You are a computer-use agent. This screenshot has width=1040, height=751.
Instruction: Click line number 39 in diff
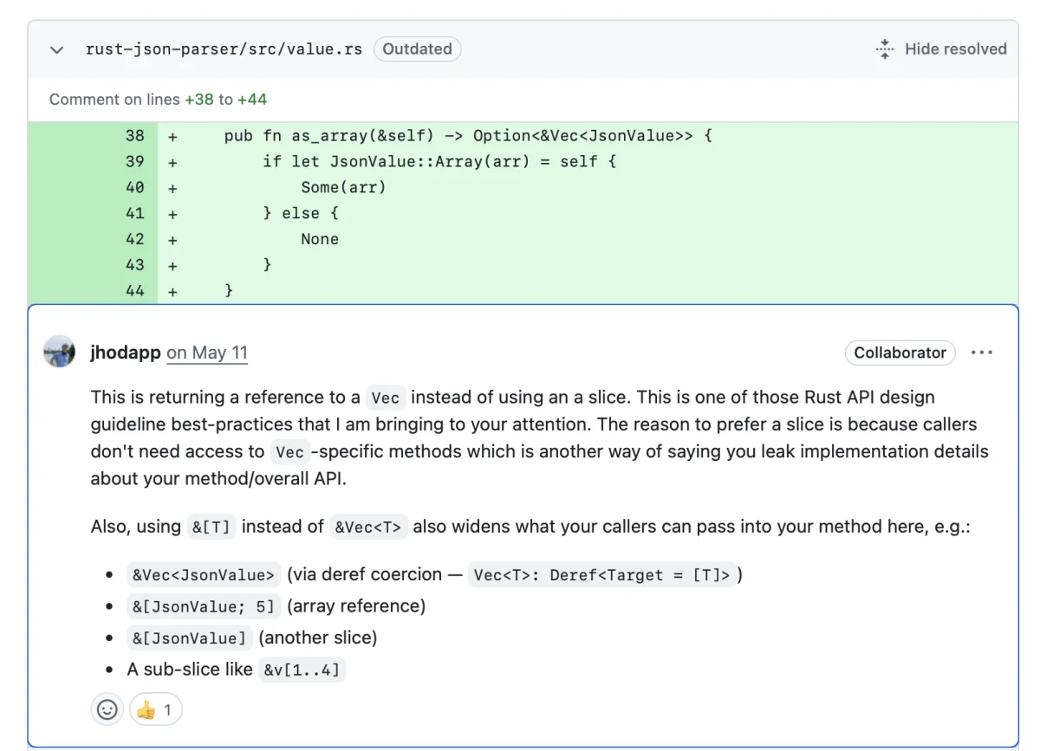click(135, 162)
